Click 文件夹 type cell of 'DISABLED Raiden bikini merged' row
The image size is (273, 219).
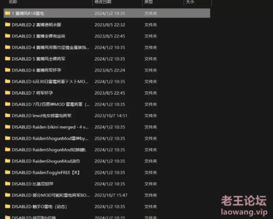coord(151,127)
